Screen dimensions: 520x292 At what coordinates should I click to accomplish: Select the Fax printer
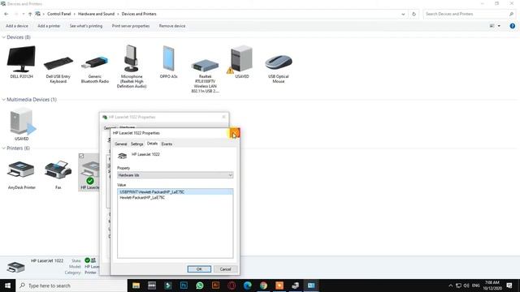pyautogui.click(x=58, y=175)
